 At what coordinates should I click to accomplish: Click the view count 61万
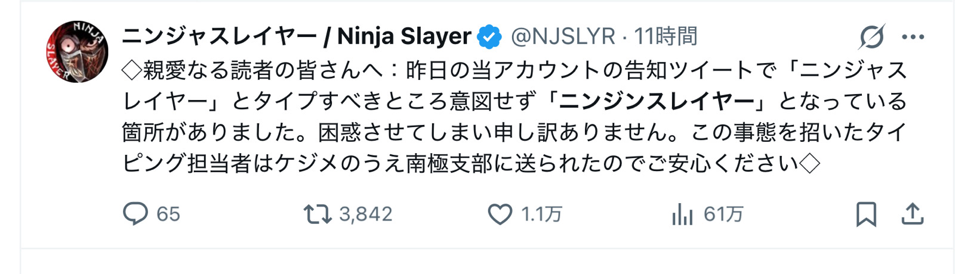(723, 214)
